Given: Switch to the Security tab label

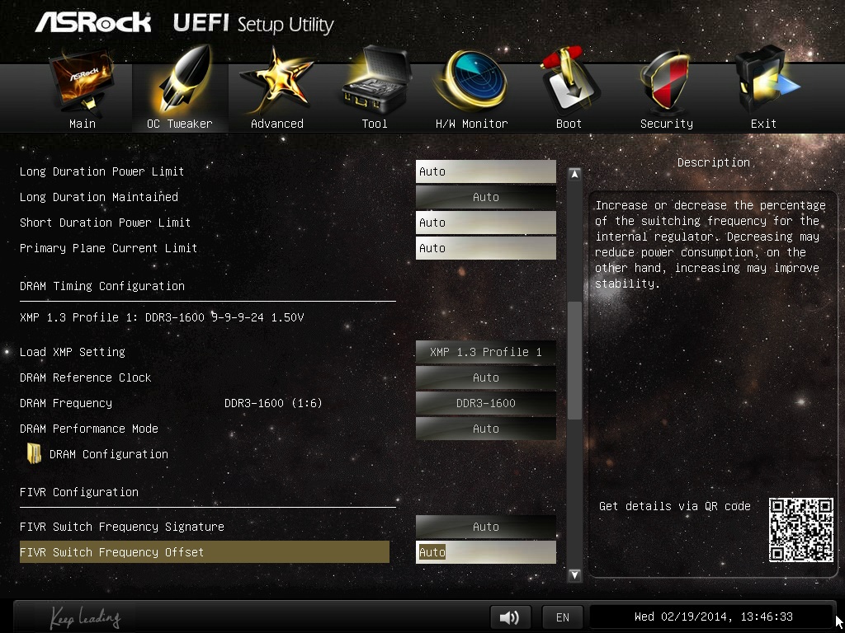Looking at the screenshot, I should click(667, 124).
